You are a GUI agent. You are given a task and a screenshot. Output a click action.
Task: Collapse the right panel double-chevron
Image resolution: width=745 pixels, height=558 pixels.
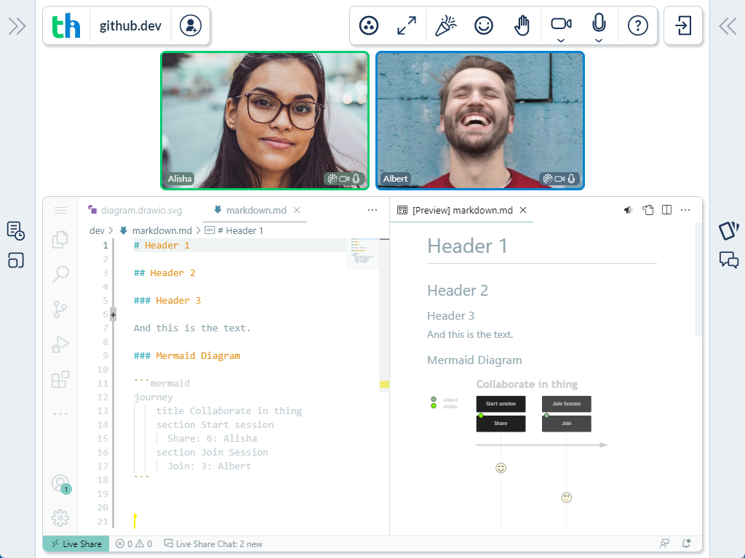click(x=728, y=26)
